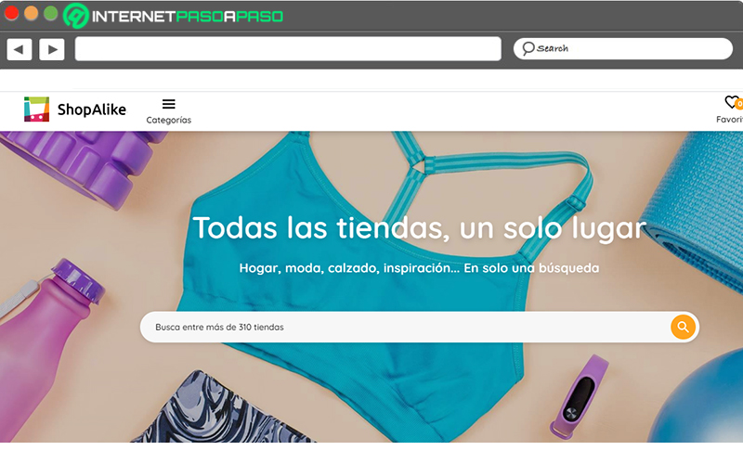Click the ShopAlike brand name text
Viewport: 743px width, 464px height.
tap(91, 110)
